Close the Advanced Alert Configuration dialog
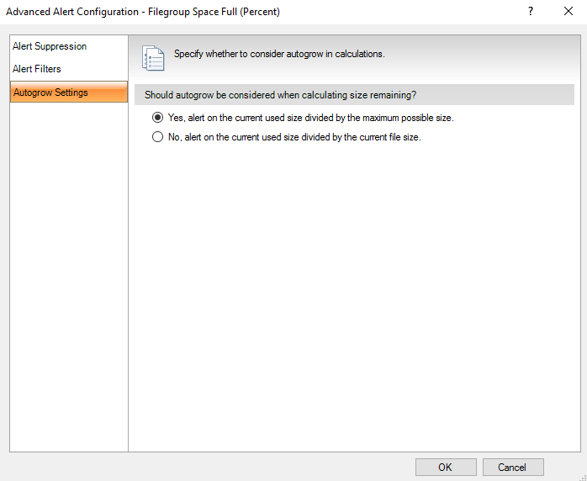 pos(568,11)
